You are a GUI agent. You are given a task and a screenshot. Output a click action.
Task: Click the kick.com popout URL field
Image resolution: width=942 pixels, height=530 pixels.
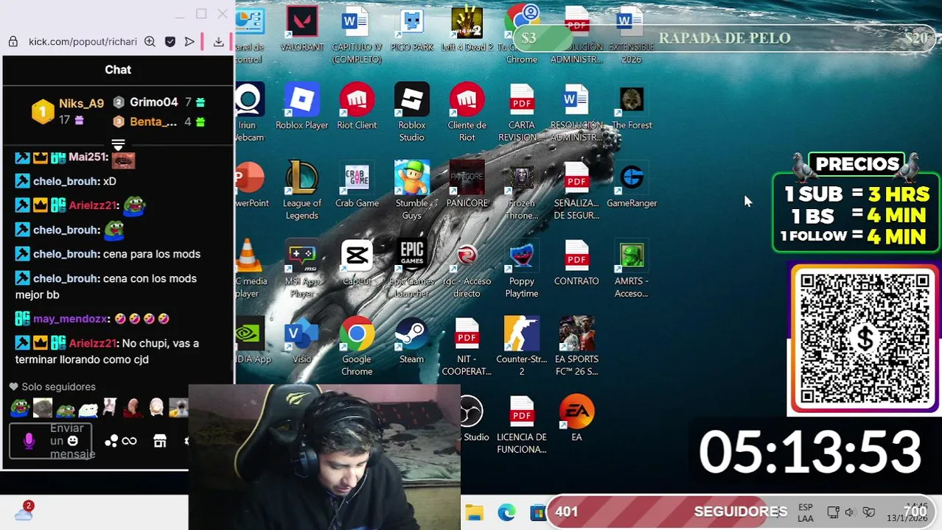pos(83,42)
